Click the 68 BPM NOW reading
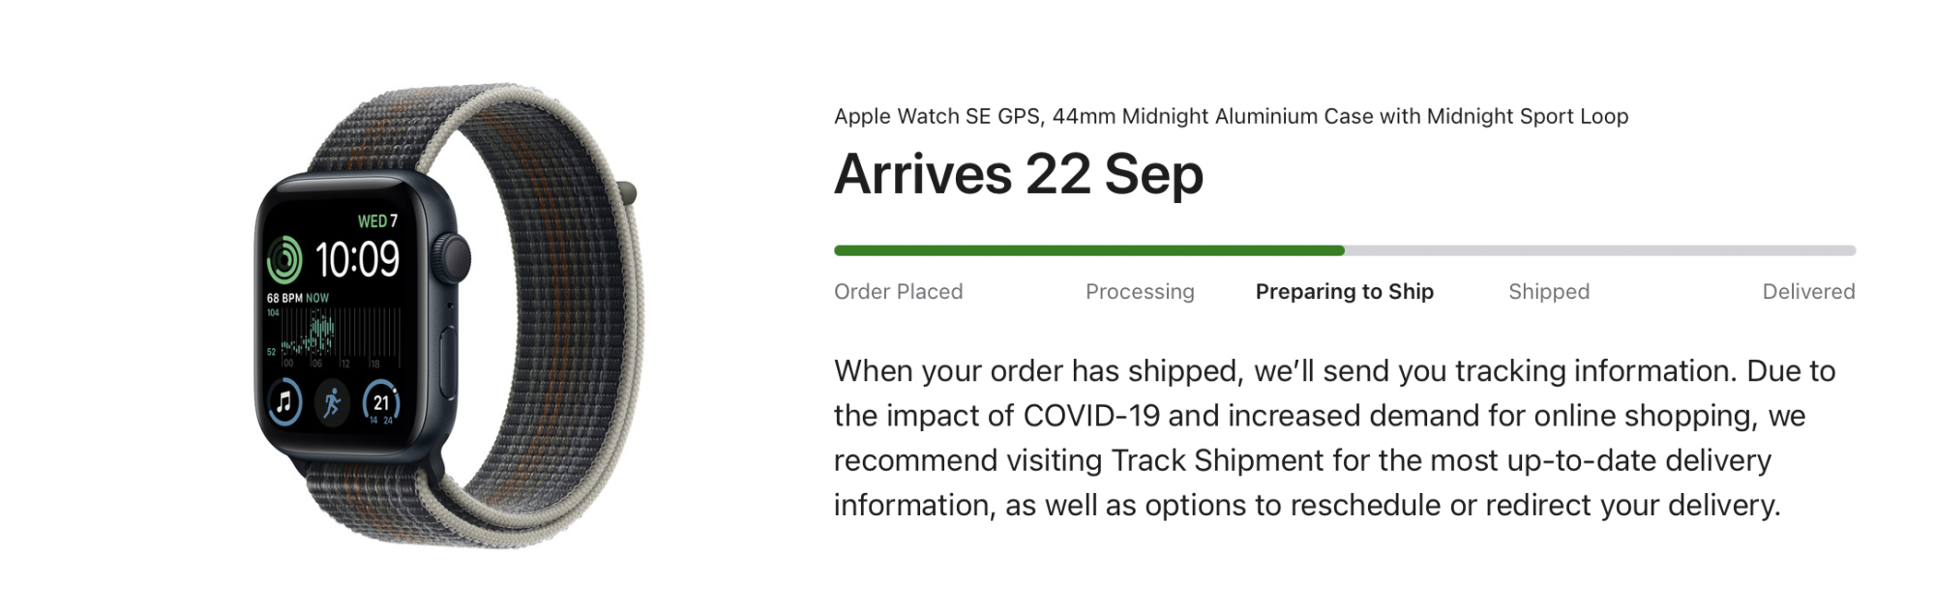This screenshot has height=612, width=1935. point(297,298)
